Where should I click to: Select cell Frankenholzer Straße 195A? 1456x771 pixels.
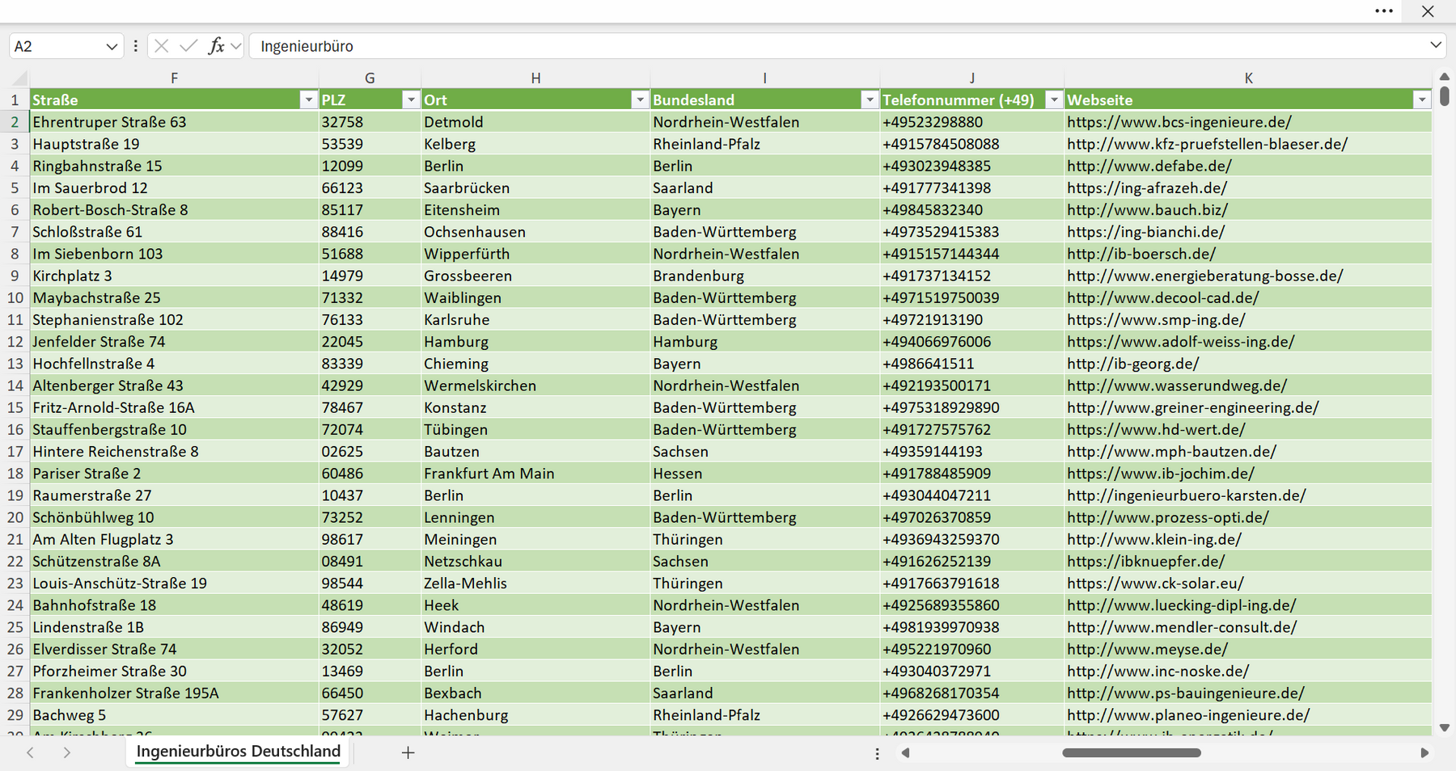pyautogui.click(x=174, y=693)
